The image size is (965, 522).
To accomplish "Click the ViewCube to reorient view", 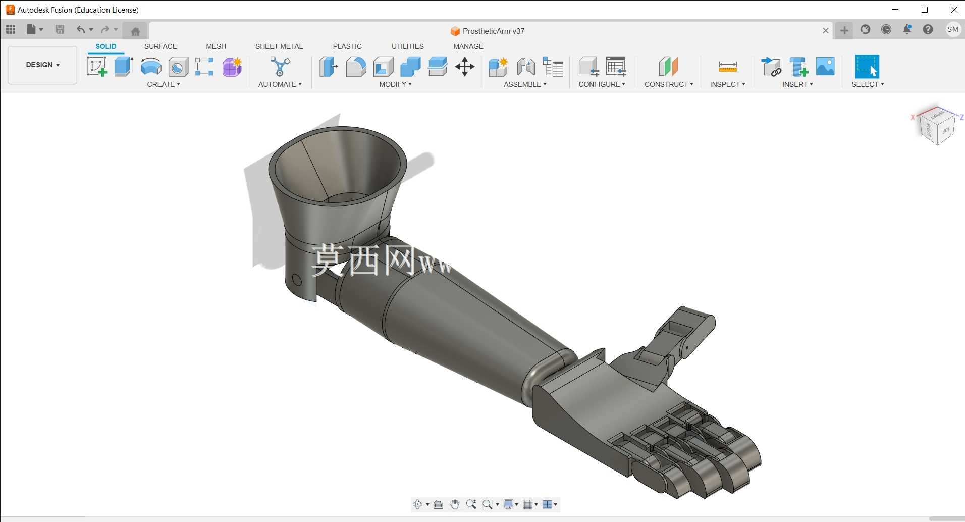I will point(937,126).
